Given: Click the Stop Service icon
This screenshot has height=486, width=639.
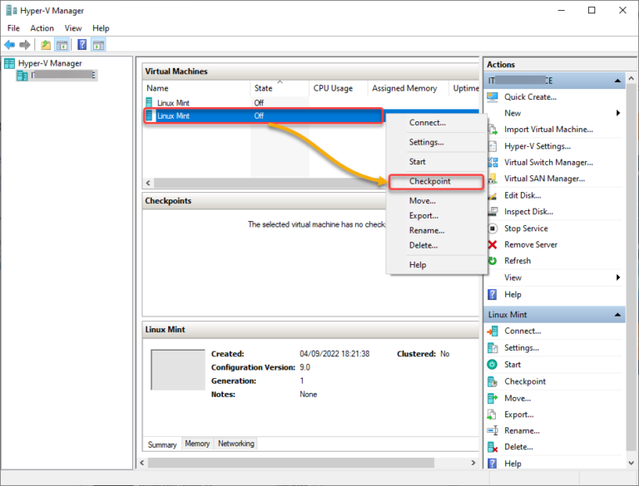Looking at the screenshot, I should (493, 228).
